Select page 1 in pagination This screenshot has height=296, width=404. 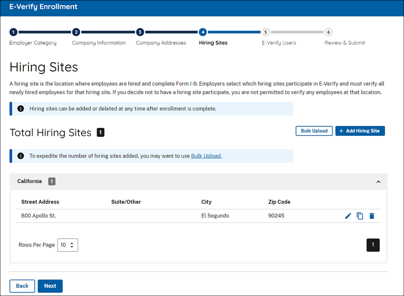pos(373,245)
